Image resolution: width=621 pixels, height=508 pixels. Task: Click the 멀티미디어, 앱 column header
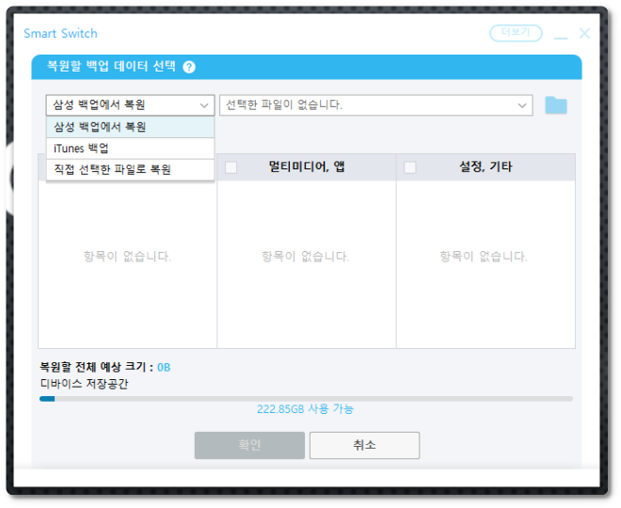(307, 167)
